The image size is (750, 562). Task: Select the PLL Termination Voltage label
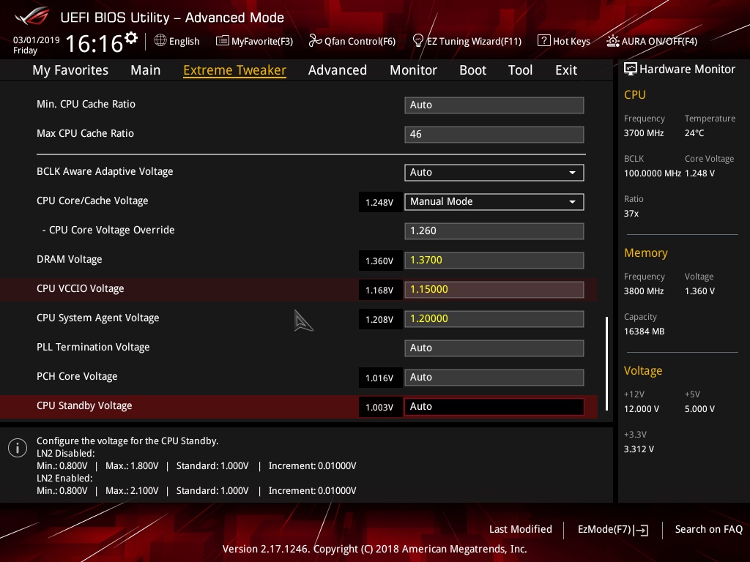tap(93, 347)
